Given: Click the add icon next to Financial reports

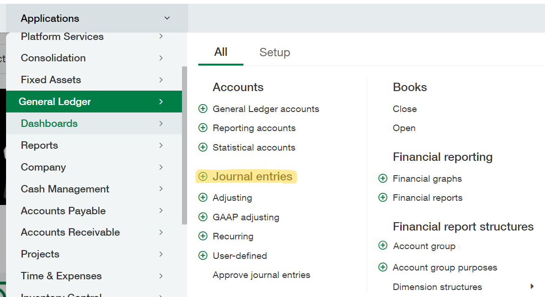Looking at the screenshot, I should tap(383, 198).
